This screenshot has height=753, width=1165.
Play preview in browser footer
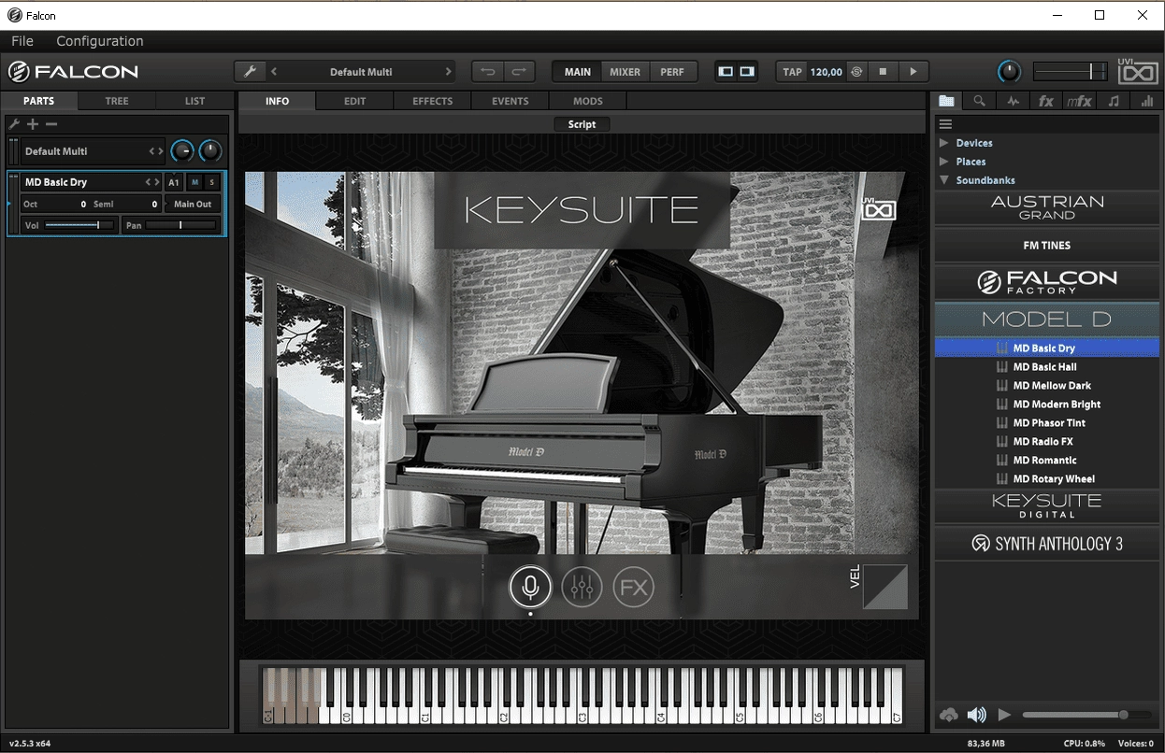pyautogui.click(x=1004, y=715)
